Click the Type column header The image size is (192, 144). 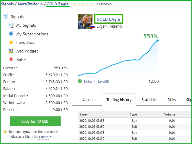(133, 114)
